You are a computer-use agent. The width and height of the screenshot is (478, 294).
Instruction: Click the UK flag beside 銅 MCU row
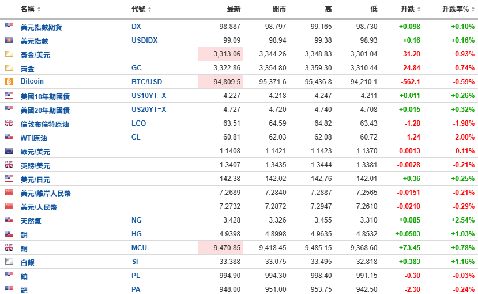[x=9, y=248]
